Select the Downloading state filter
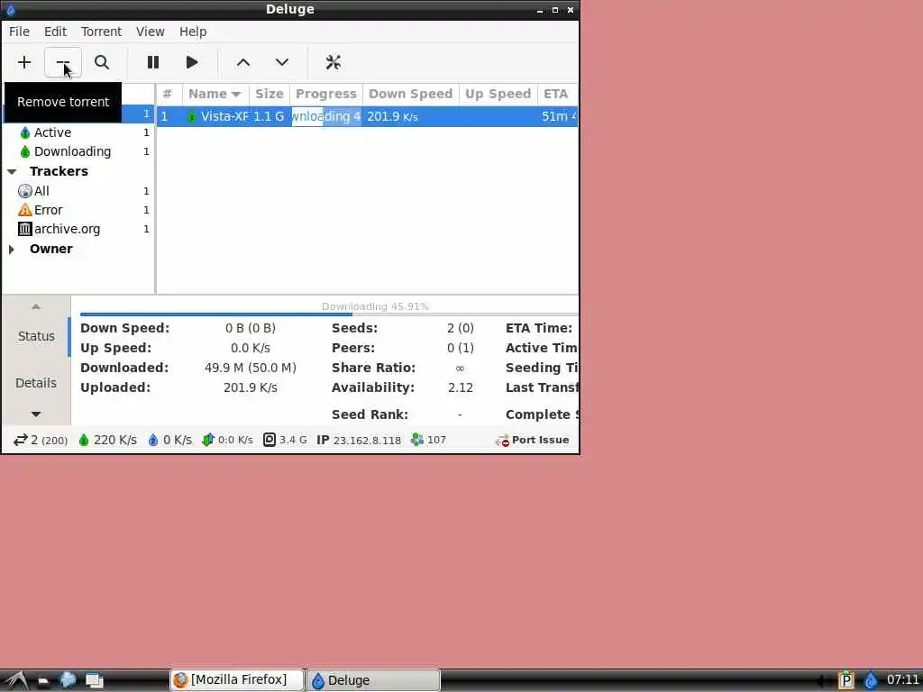The width and height of the screenshot is (923, 692). coord(78,151)
